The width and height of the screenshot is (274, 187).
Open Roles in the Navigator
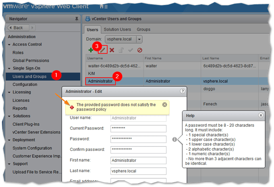pyautogui.click(x=18, y=53)
